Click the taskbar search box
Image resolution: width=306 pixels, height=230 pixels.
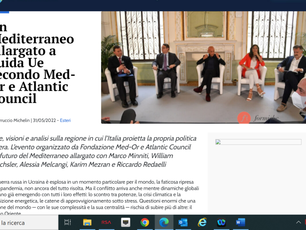coord(29,222)
